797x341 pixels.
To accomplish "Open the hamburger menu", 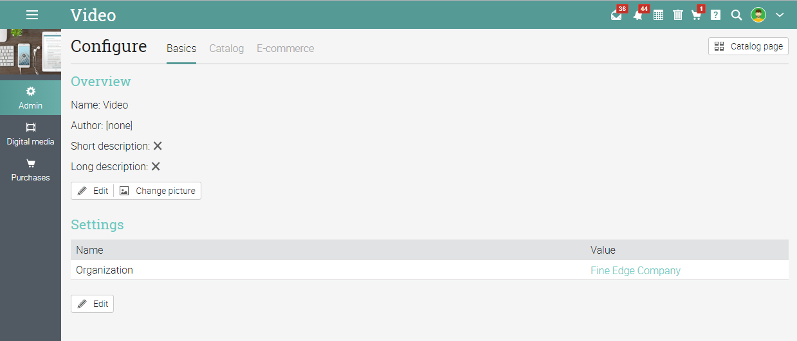I will coord(32,15).
